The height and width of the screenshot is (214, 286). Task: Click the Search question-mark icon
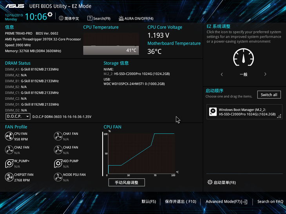90,18
